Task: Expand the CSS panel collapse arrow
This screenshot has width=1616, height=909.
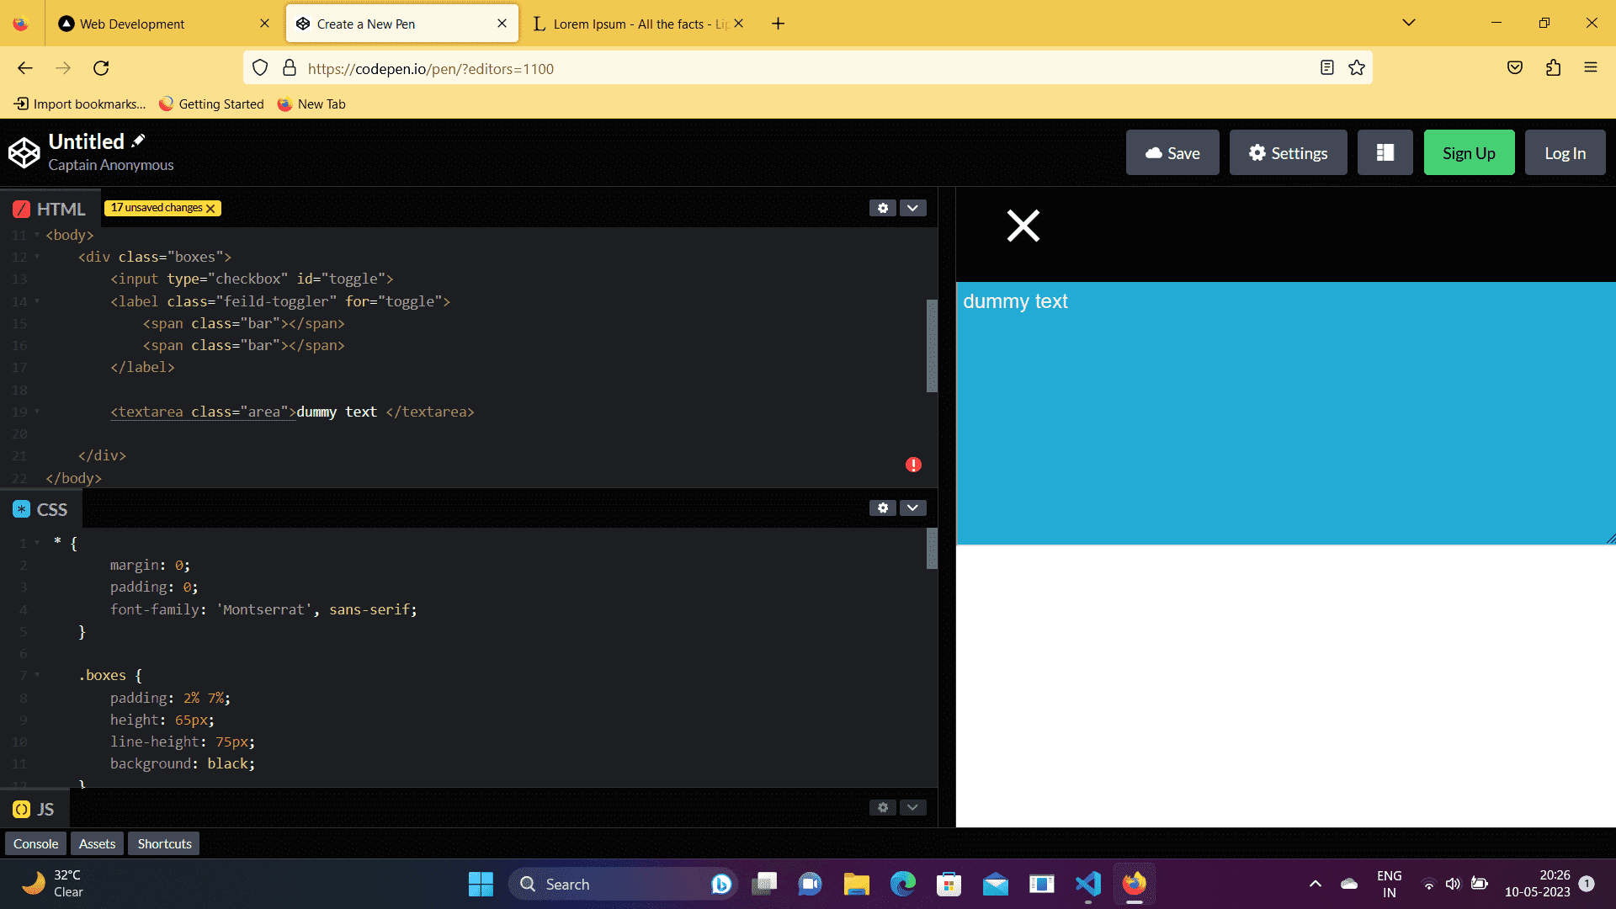Action: point(912,508)
